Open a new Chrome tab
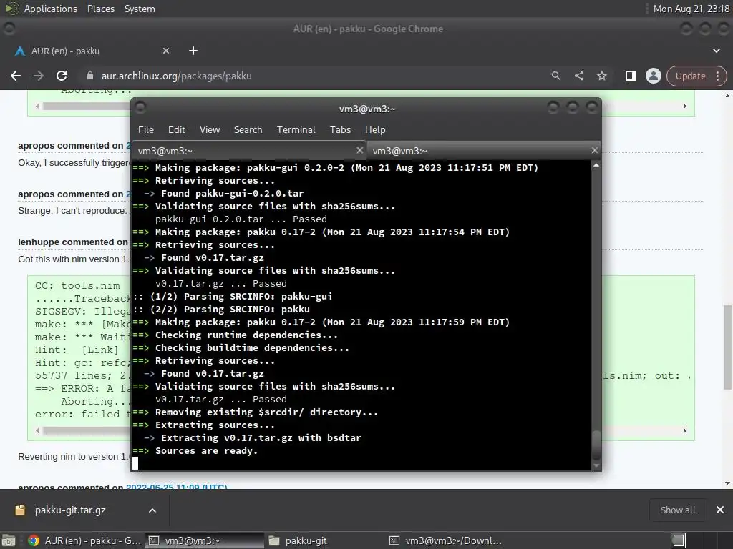Image resolution: width=733 pixels, height=549 pixels. coord(193,51)
